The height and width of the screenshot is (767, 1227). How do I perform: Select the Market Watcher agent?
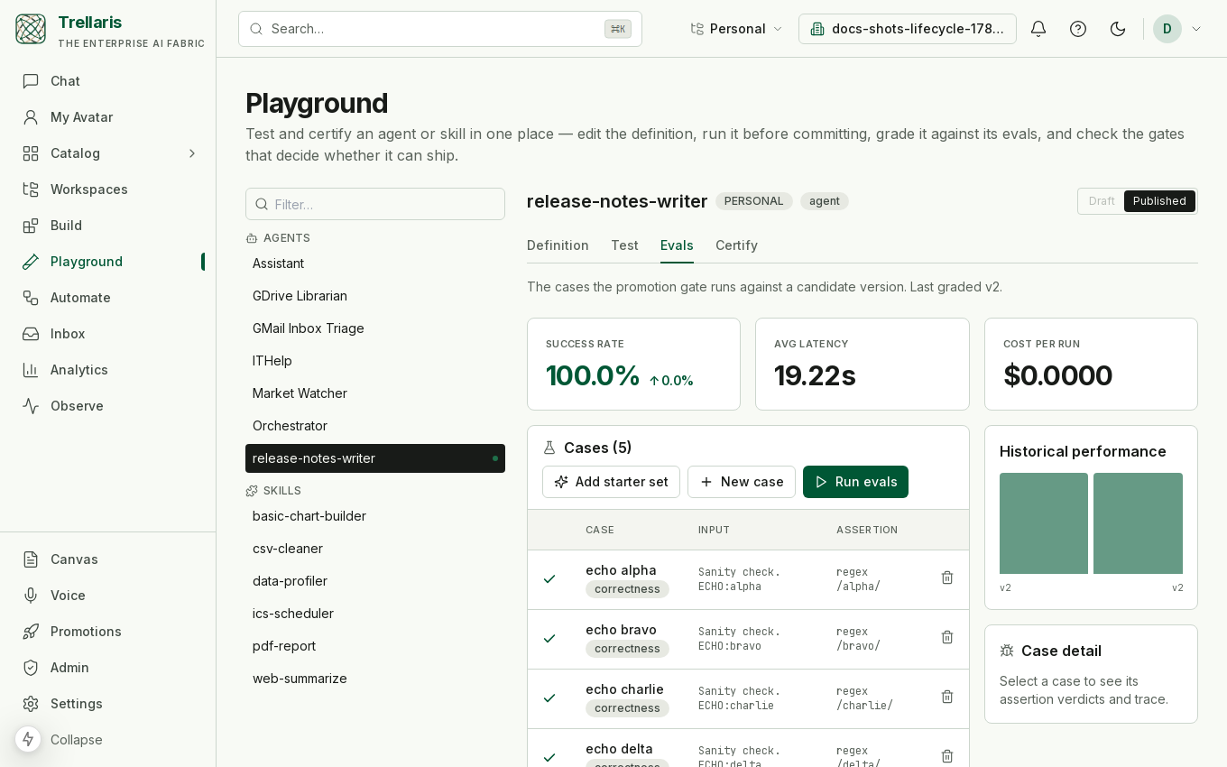click(375, 393)
